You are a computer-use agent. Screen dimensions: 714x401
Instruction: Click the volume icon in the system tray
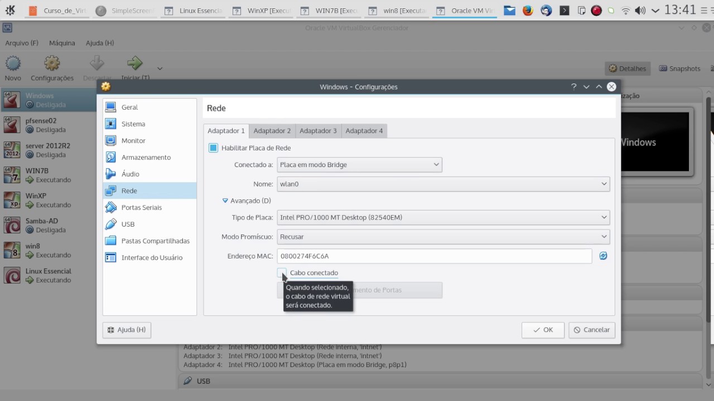(640, 10)
